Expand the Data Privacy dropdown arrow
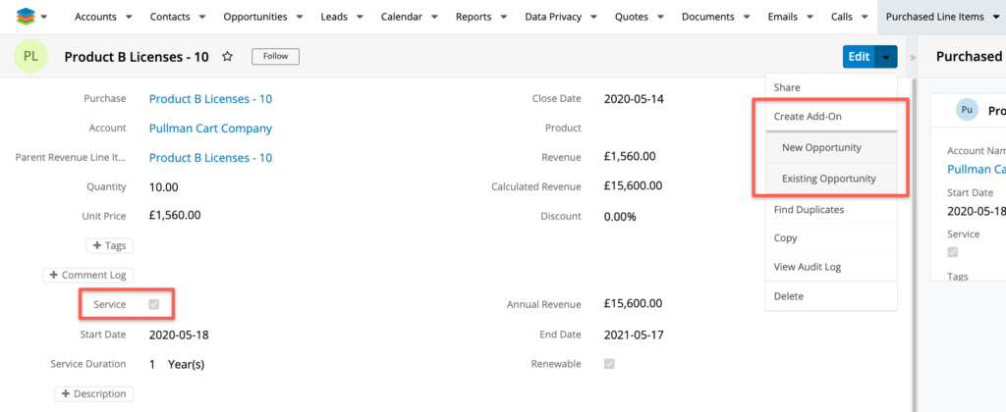The width and height of the screenshot is (1006, 412). tap(593, 18)
